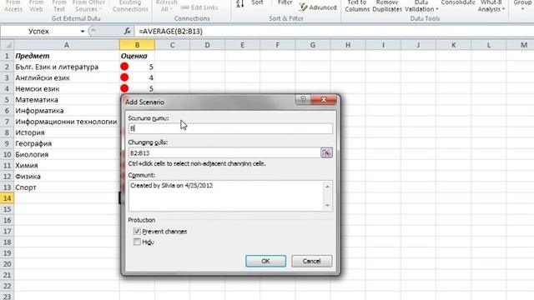Image resolution: width=534 pixels, height=300 pixels.
Task: Open What-If Analysis dropdown
Action: pyautogui.click(x=491, y=6)
